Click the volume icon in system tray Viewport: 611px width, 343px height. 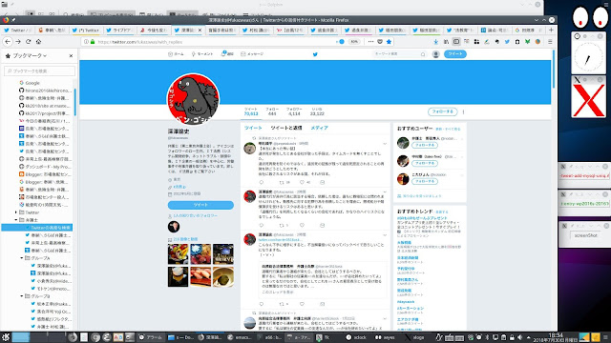pyautogui.click(x=519, y=337)
